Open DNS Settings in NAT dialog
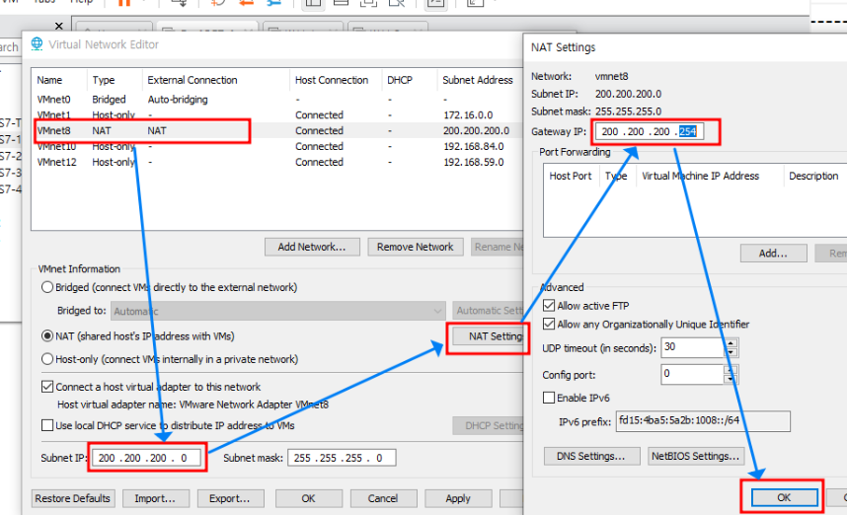The width and height of the screenshot is (847, 515). click(x=591, y=456)
